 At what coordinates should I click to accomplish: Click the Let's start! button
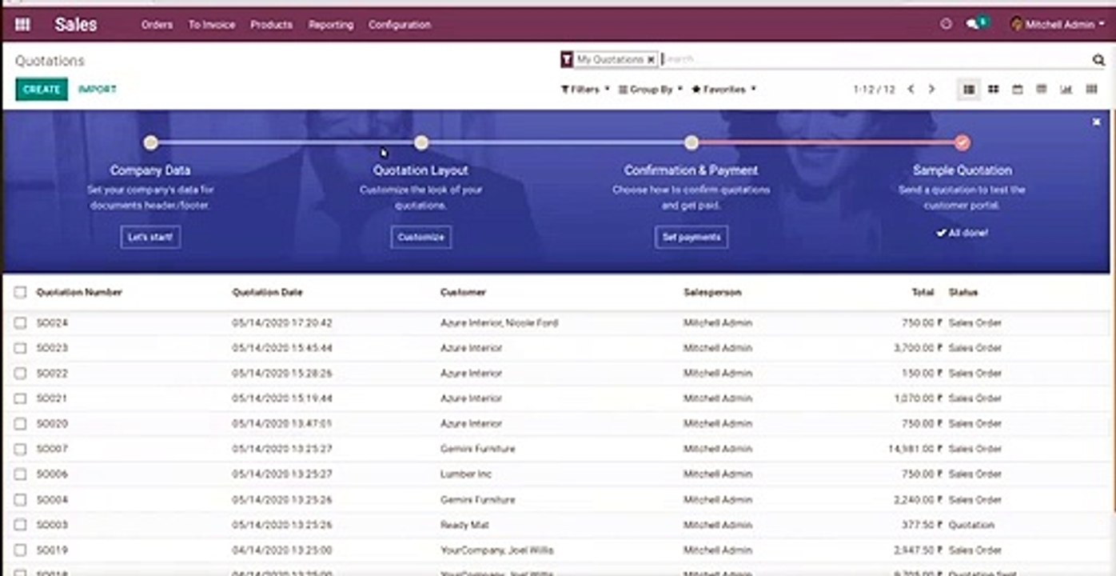(x=150, y=238)
